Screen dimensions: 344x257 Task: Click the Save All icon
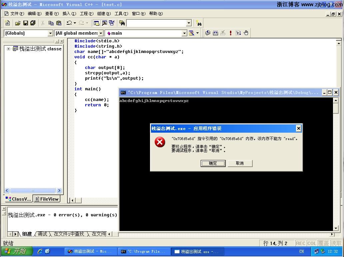point(33,23)
